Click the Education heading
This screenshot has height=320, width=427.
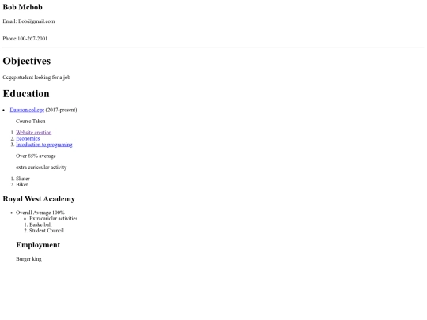(x=26, y=93)
